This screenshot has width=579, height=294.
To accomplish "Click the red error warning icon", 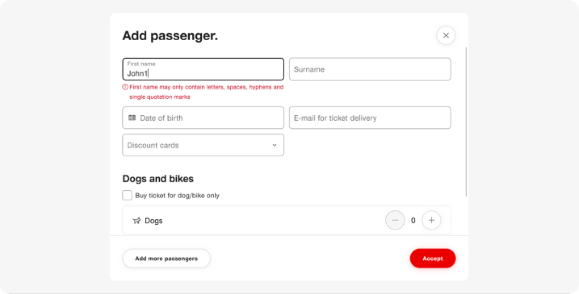I will point(125,87).
